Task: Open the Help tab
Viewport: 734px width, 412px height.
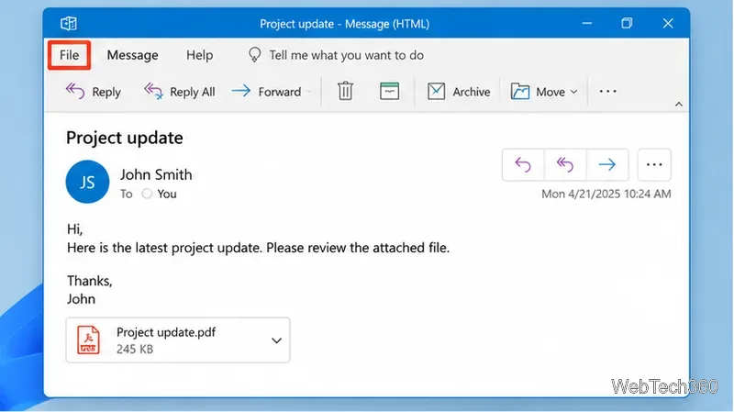Action: 199,55
